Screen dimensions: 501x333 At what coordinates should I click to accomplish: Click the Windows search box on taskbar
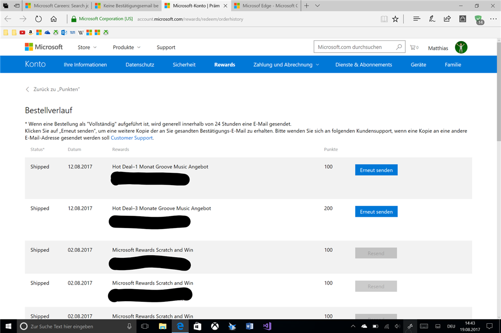(x=77, y=326)
